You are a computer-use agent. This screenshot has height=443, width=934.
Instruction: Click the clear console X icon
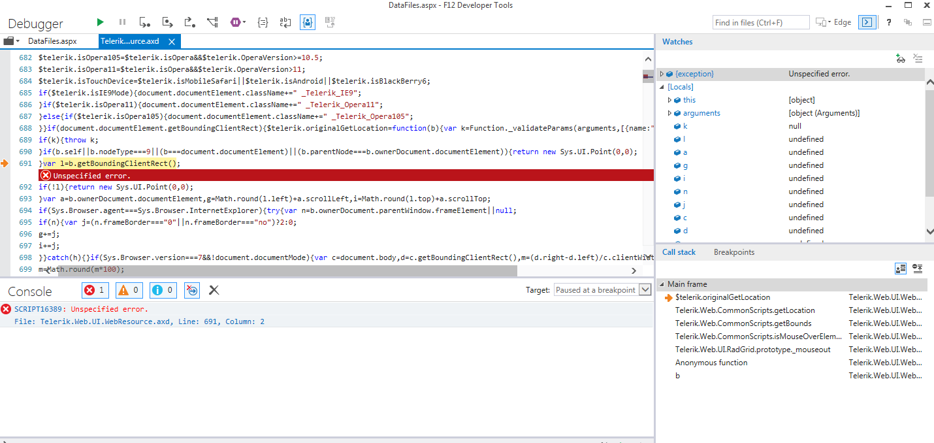coord(214,290)
